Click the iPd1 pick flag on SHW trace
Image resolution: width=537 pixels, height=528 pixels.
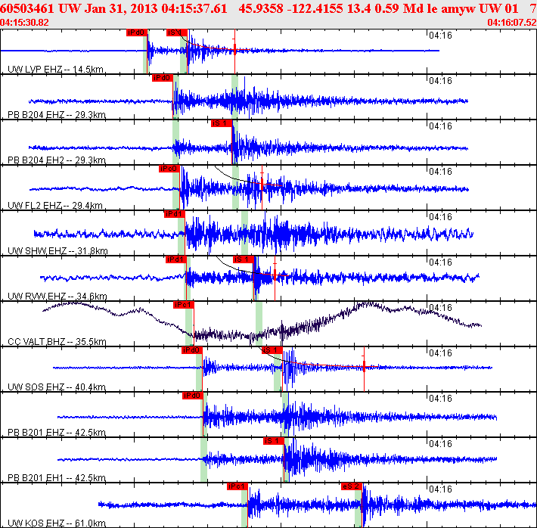175,214
